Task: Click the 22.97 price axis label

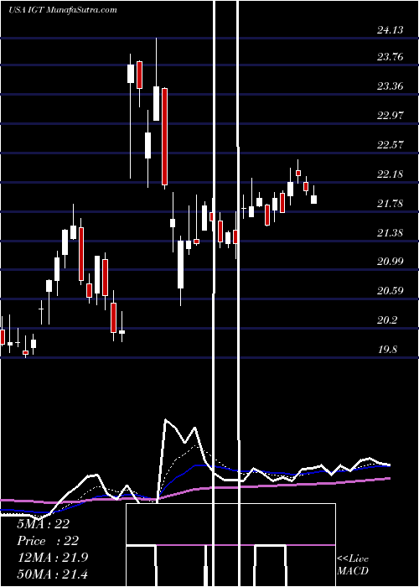Action: (x=391, y=116)
